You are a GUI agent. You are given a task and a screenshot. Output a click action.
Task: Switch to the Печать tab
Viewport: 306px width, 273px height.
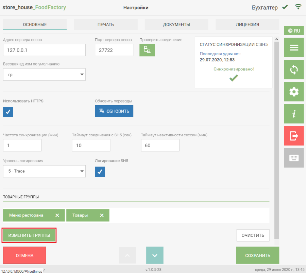(x=106, y=24)
